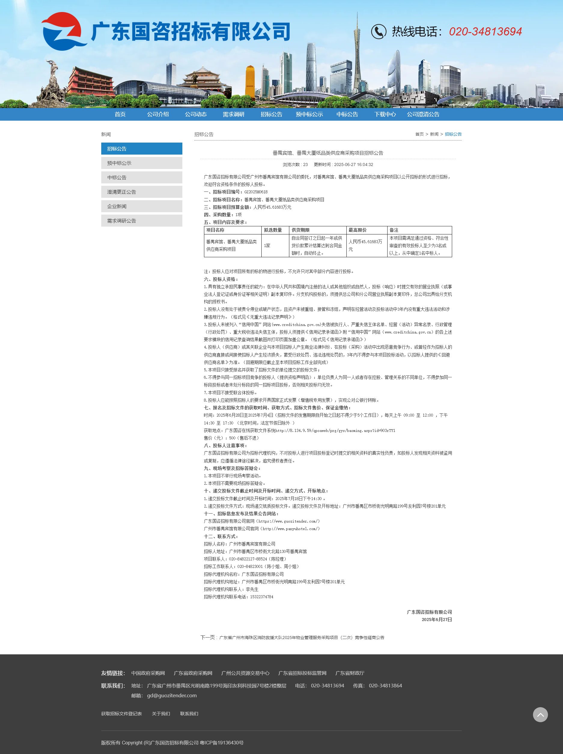Visit the 中国政府采购网 friendly link

pyautogui.click(x=148, y=673)
